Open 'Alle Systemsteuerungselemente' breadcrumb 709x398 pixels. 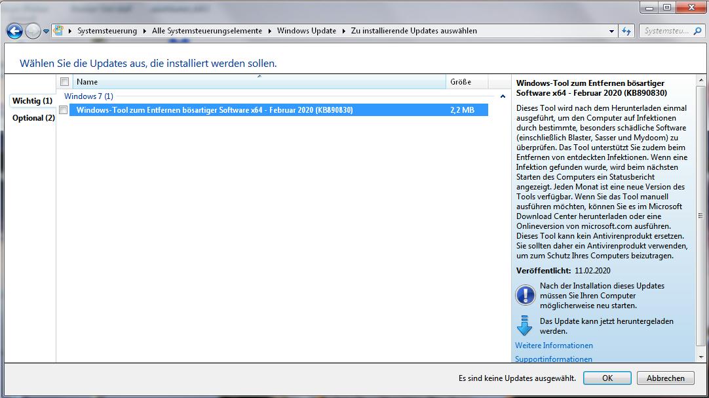click(207, 31)
